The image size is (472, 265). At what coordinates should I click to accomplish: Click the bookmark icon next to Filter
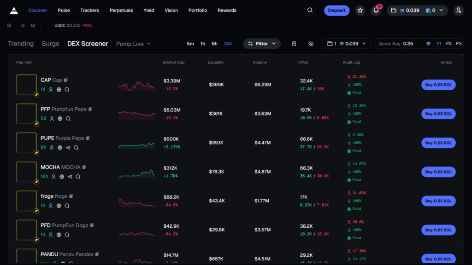pyautogui.click(x=294, y=44)
